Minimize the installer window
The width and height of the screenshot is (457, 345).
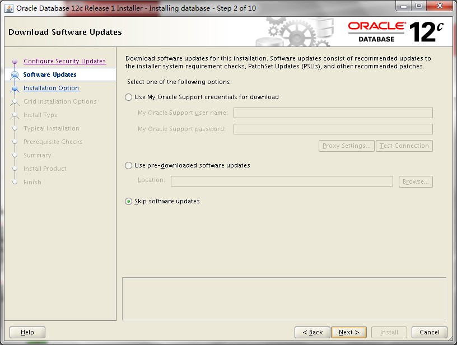[404, 6]
